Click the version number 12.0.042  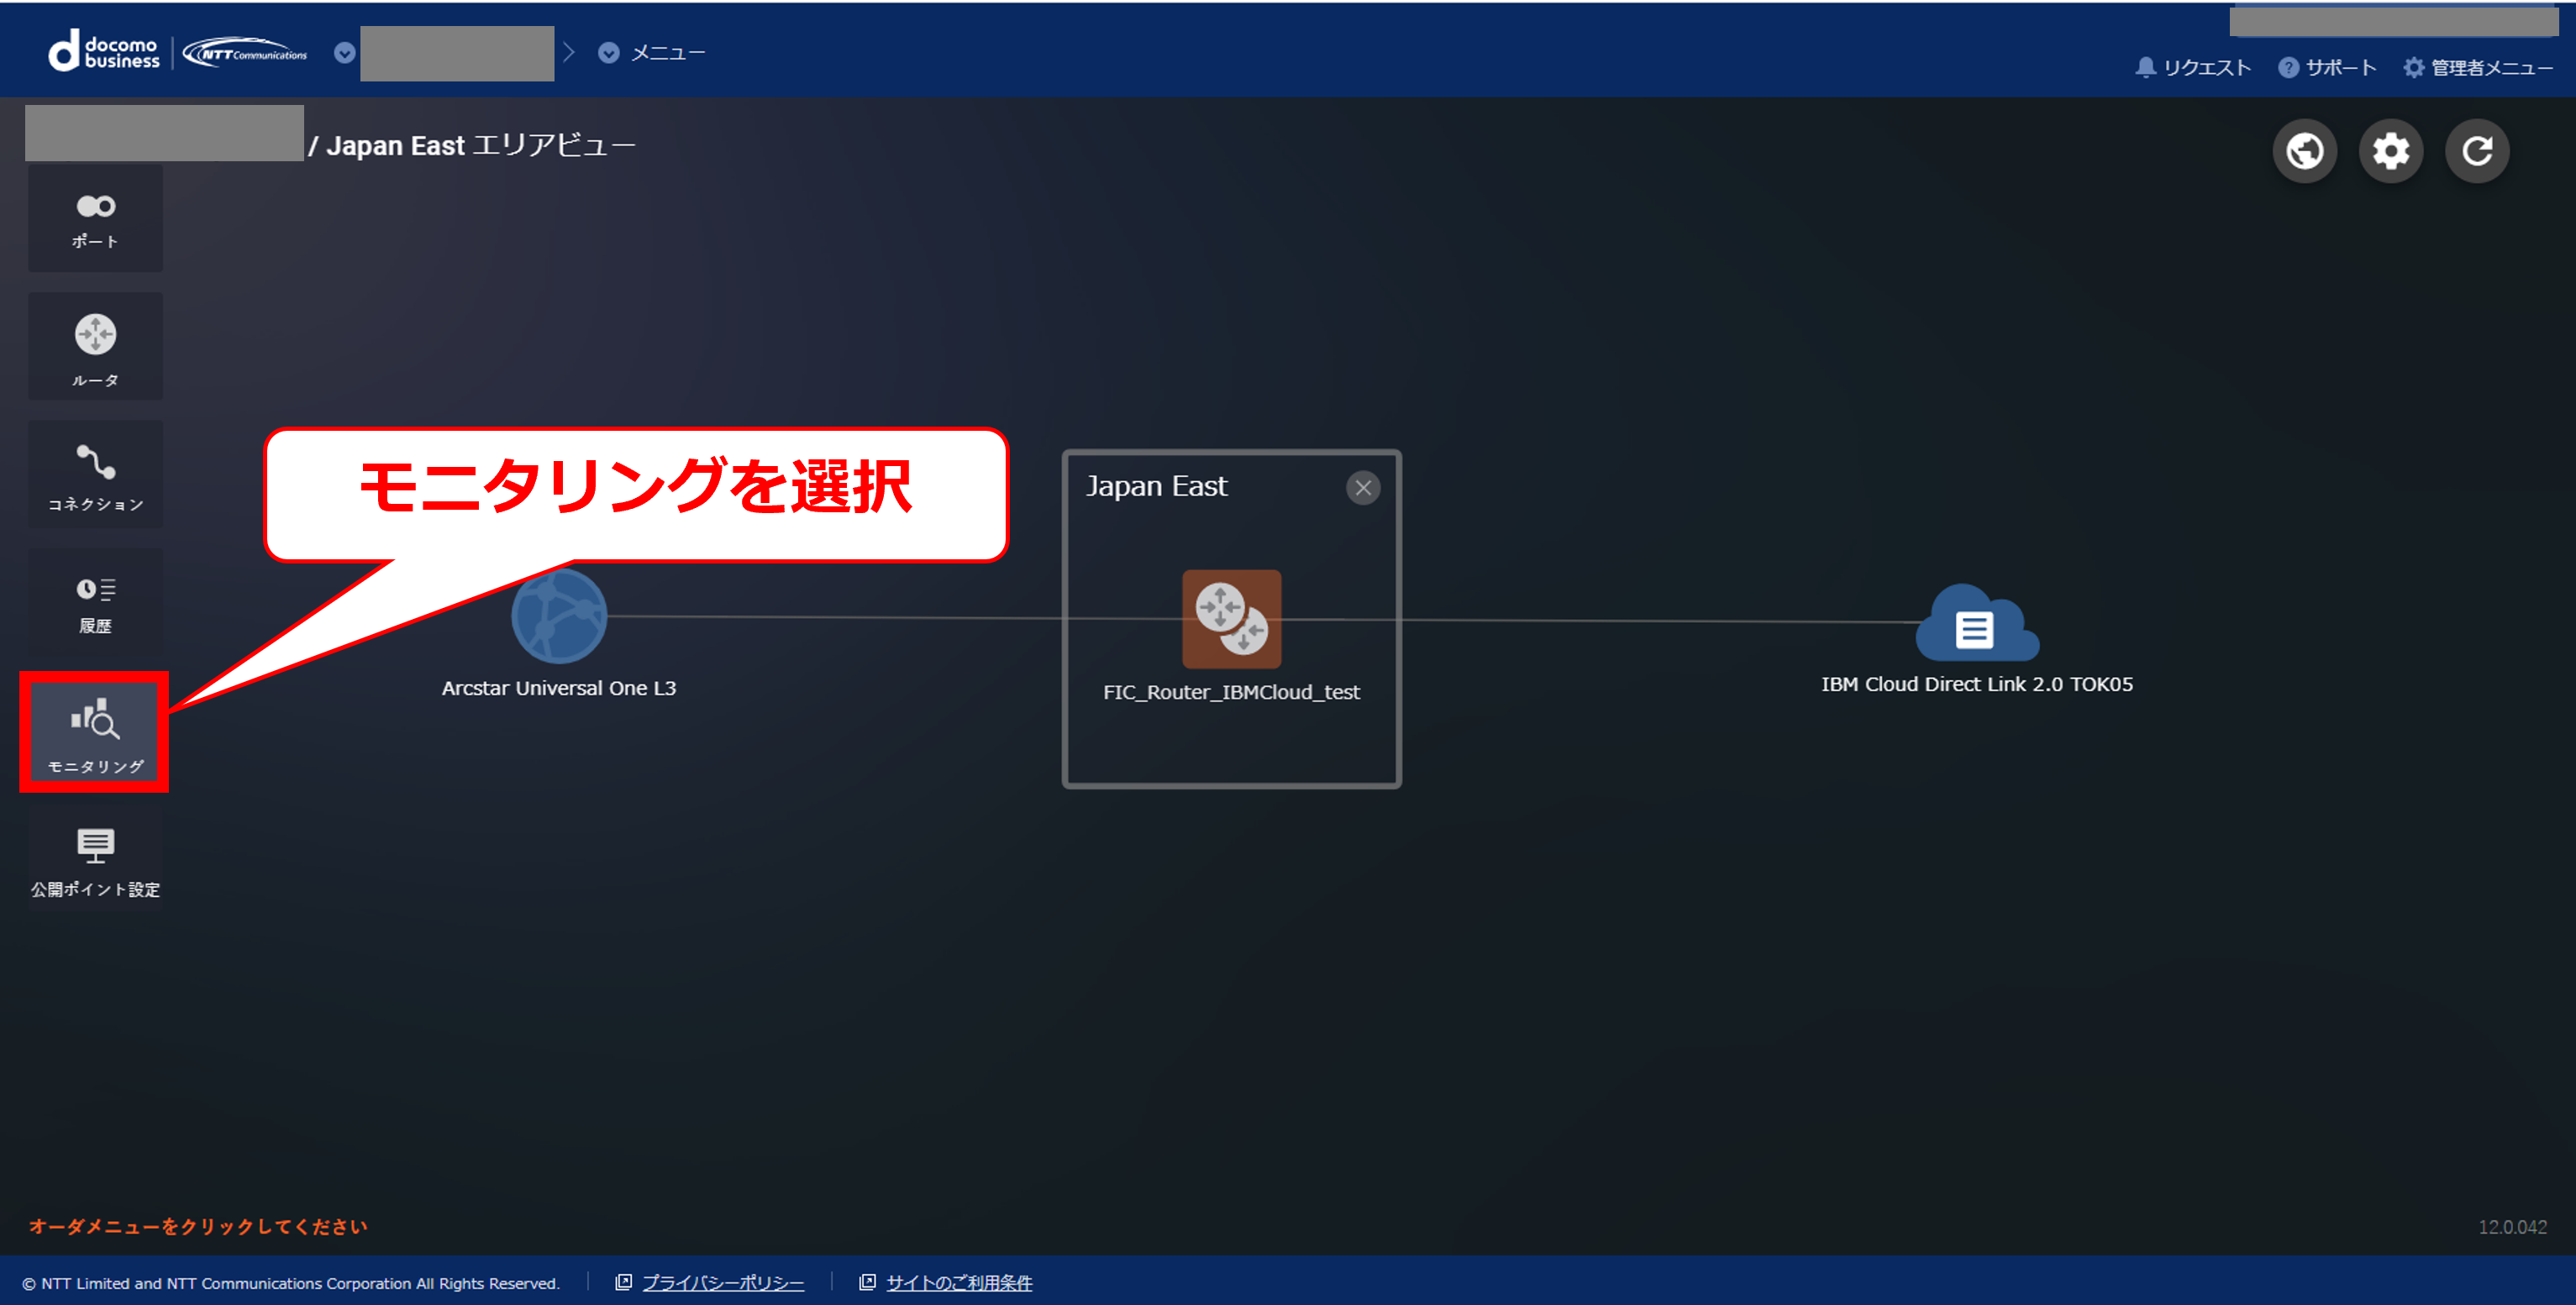2512,1226
